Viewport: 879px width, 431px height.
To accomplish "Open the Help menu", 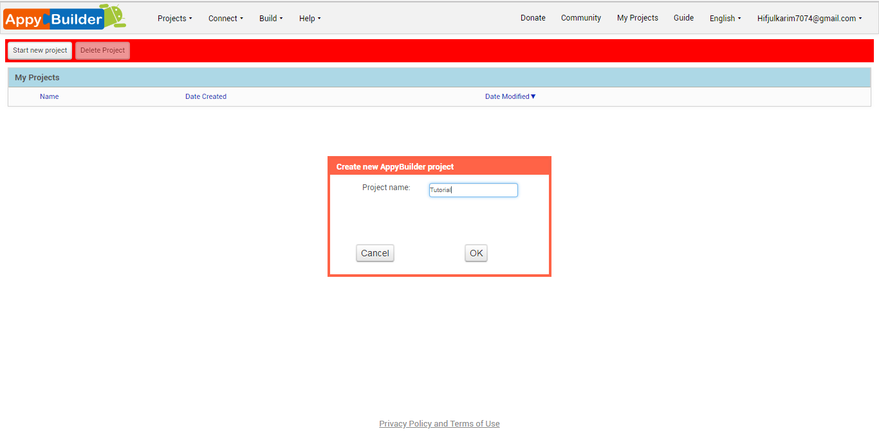I will [309, 18].
